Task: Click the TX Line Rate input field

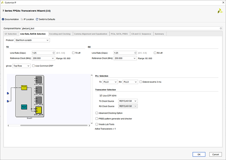Action: [43, 53]
